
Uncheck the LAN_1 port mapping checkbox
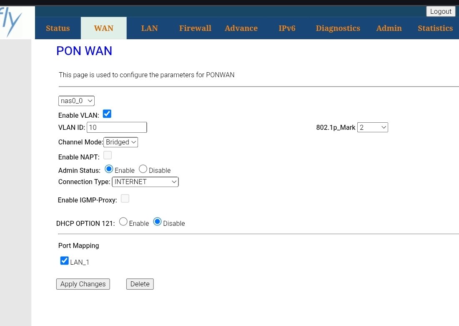click(x=64, y=261)
